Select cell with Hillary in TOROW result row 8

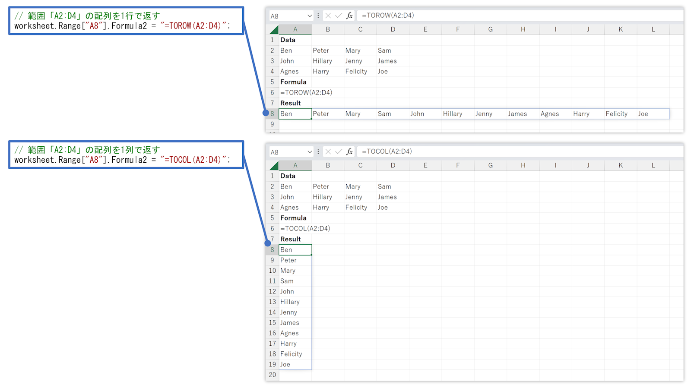[458, 114]
